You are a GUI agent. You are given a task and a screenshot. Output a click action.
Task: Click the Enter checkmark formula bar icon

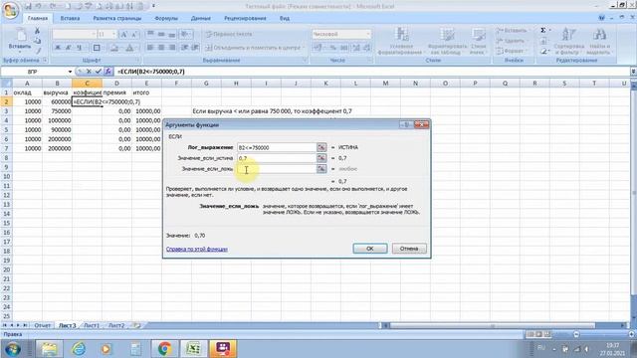coord(99,72)
